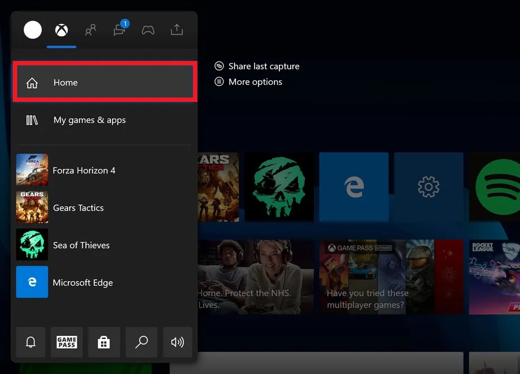Open the Capture & share tab
This screenshot has width=520, height=374.
(x=177, y=29)
